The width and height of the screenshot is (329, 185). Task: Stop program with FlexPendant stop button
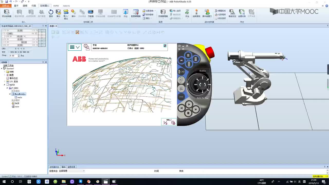tap(188, 113)
